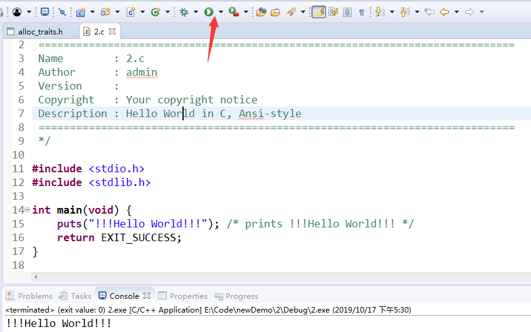Toggle Block Selection Mode icon
531x332 pixels.
pyautogui.click(x=347, y=12)
